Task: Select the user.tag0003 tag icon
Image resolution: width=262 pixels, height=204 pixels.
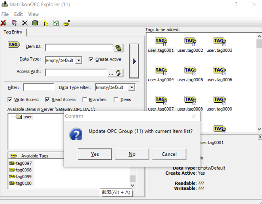Action: (x=219, y=41)
